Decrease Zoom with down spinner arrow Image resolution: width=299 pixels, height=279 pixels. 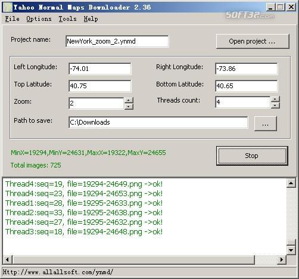[x=129, y=106]
